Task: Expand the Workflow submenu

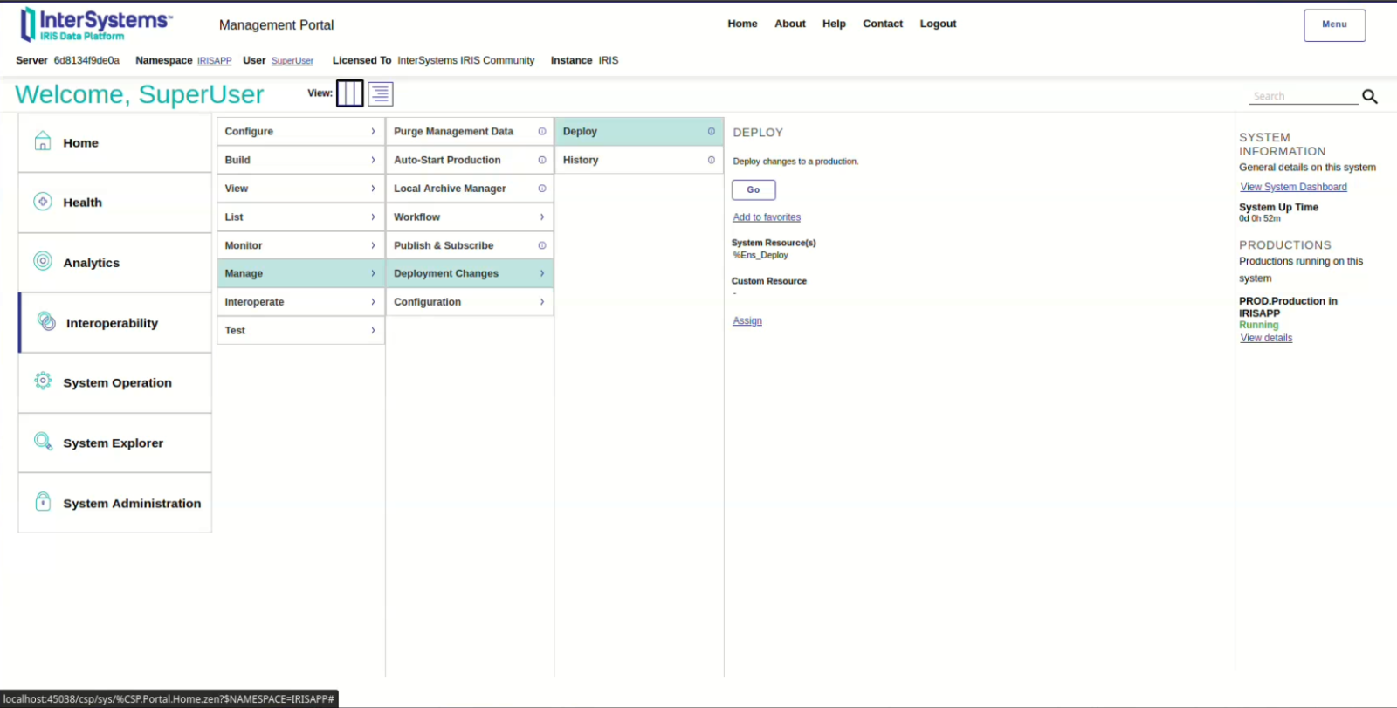Action: [x=541, y=217]
